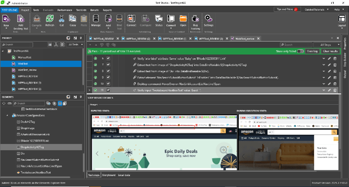The height and width of the screenshot is (187, 349).
Task: Toggle checkbox for step 8
Action: click(x=108, y=71)
